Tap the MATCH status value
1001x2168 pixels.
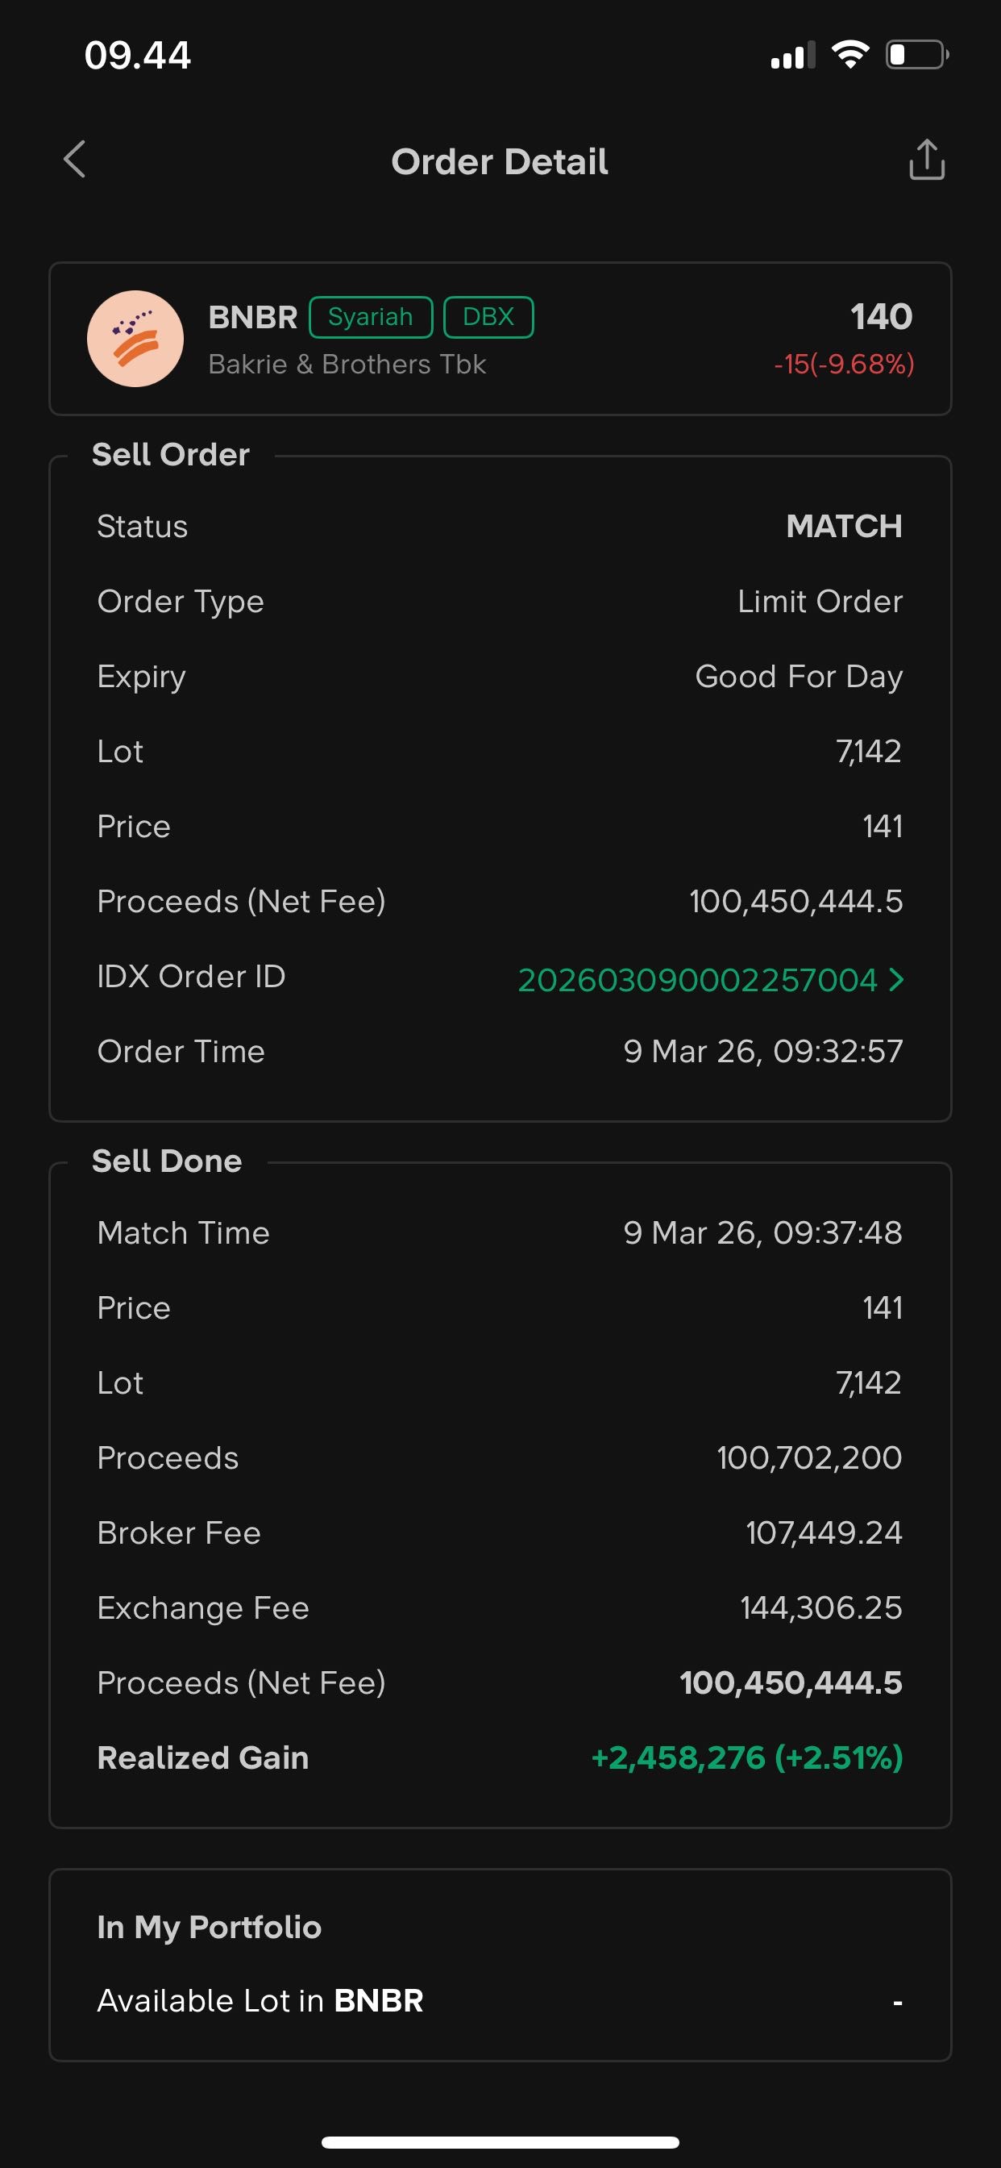pyautogui.click(x=844, y=526)
